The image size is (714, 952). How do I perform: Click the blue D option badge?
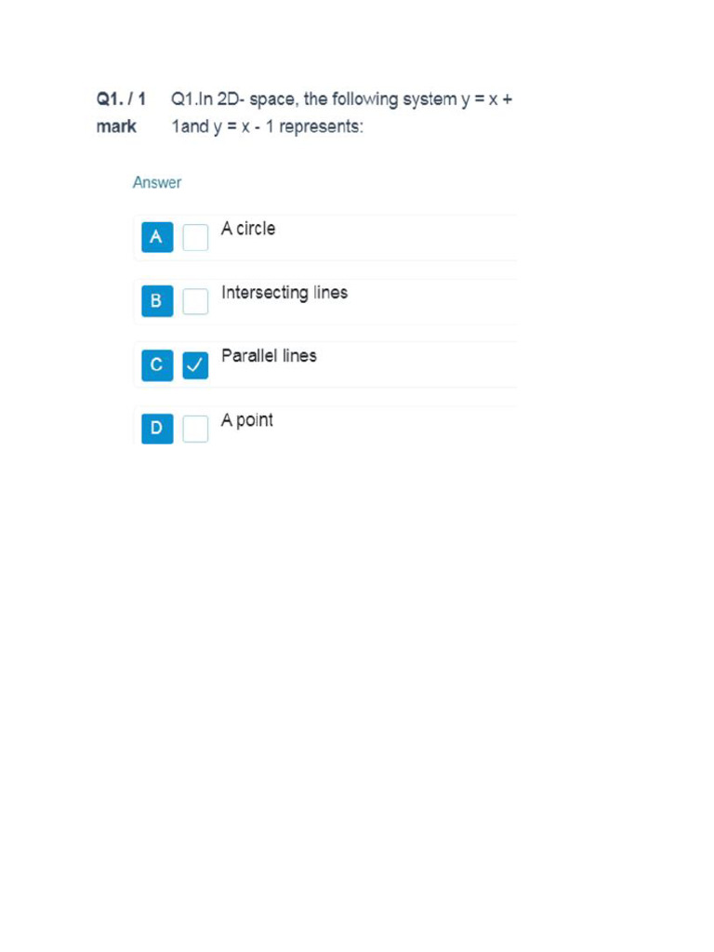point(157,429)
